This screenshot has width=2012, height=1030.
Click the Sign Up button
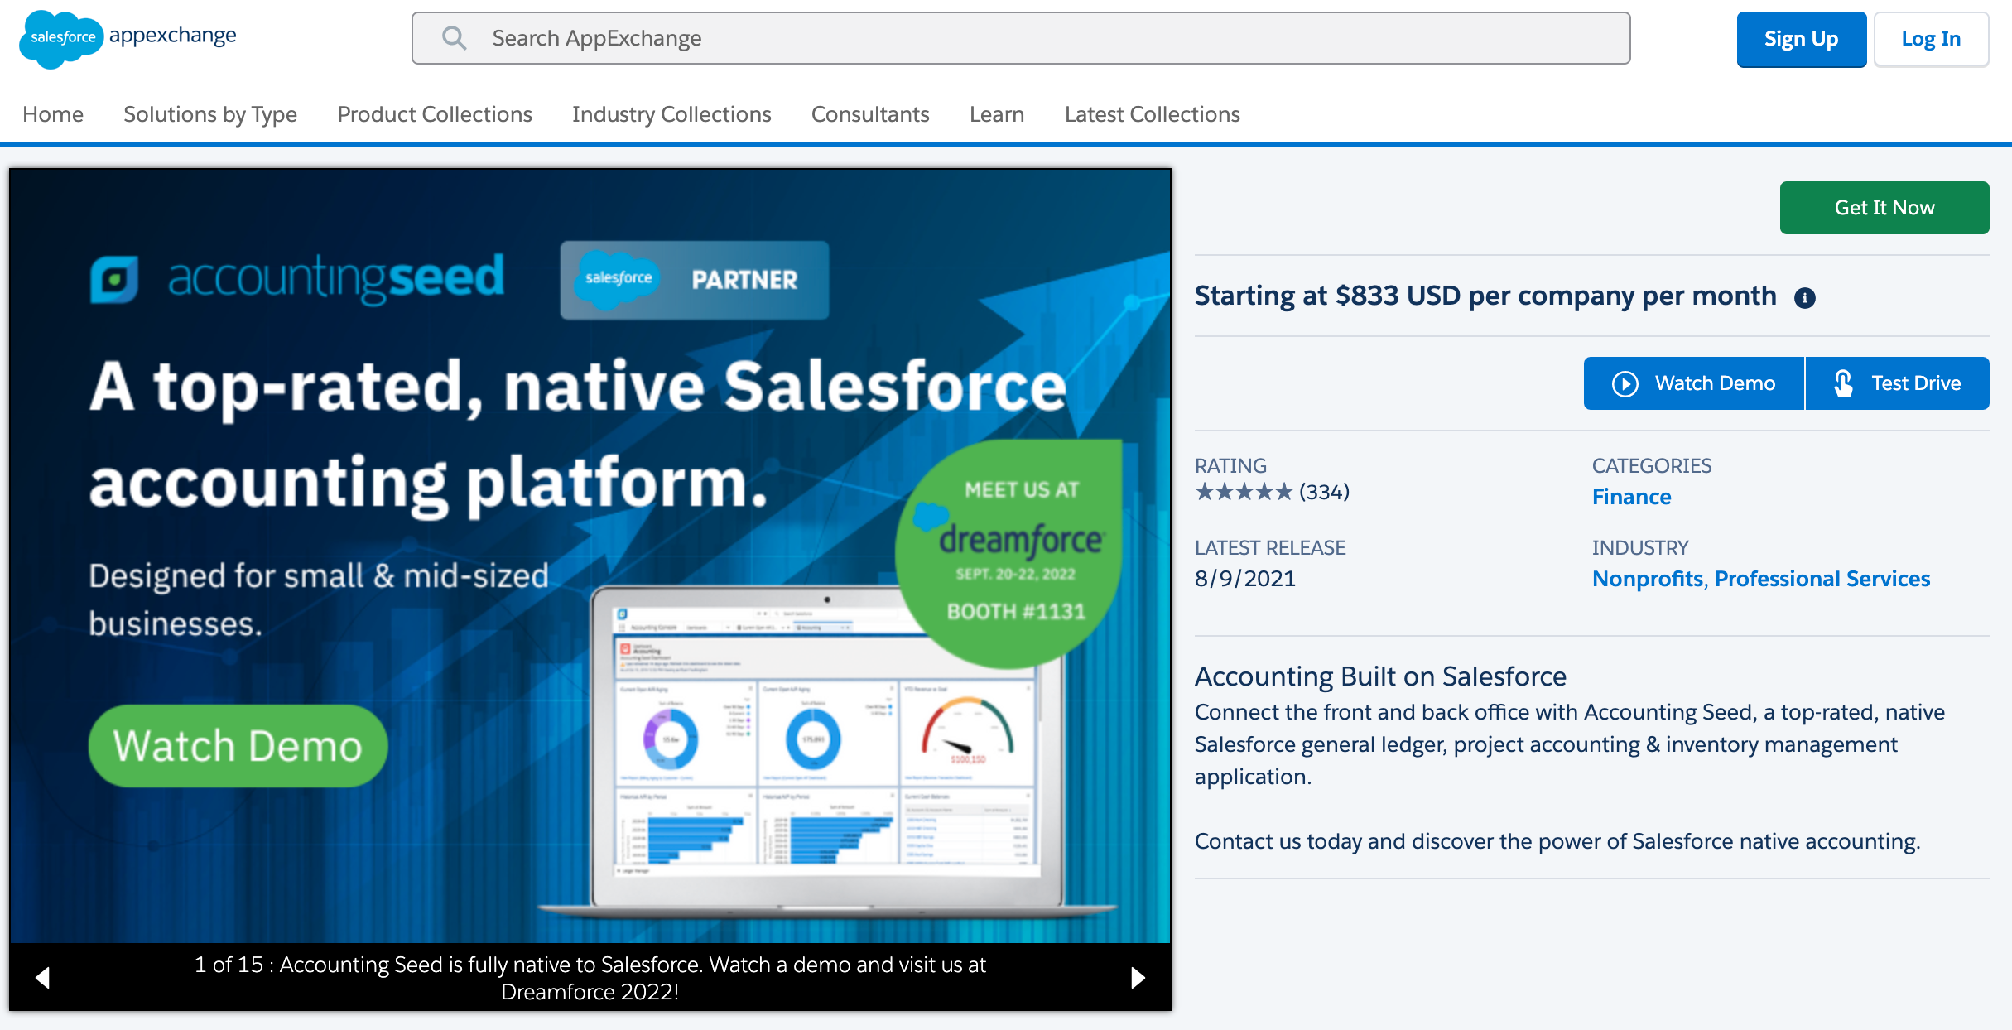(x=1802, y=39)
